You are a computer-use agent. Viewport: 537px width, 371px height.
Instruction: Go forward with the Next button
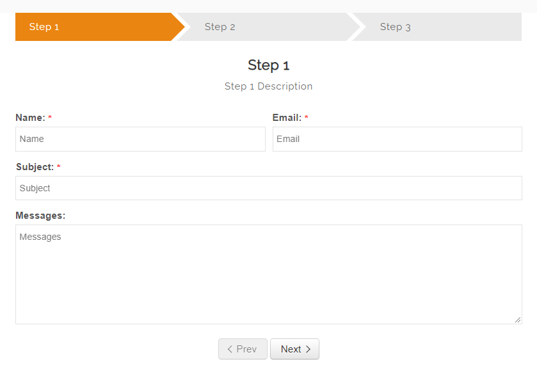[x=294, y=349]
